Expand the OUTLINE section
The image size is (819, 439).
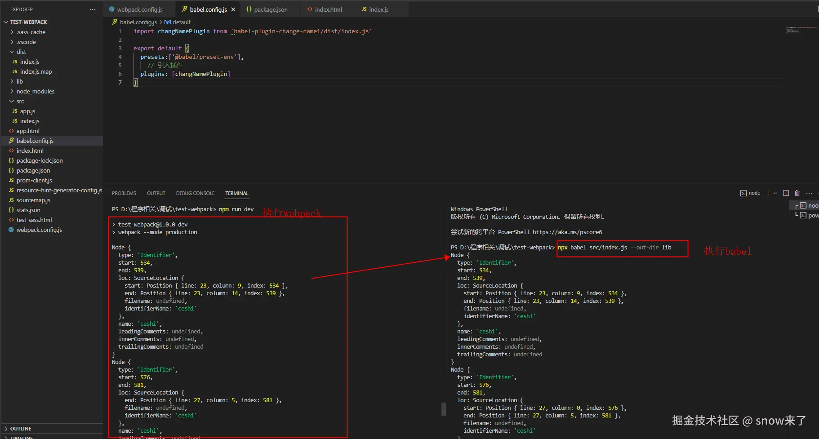pos(6,429)
